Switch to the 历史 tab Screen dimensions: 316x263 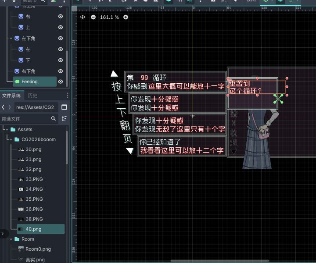(32, 96)
